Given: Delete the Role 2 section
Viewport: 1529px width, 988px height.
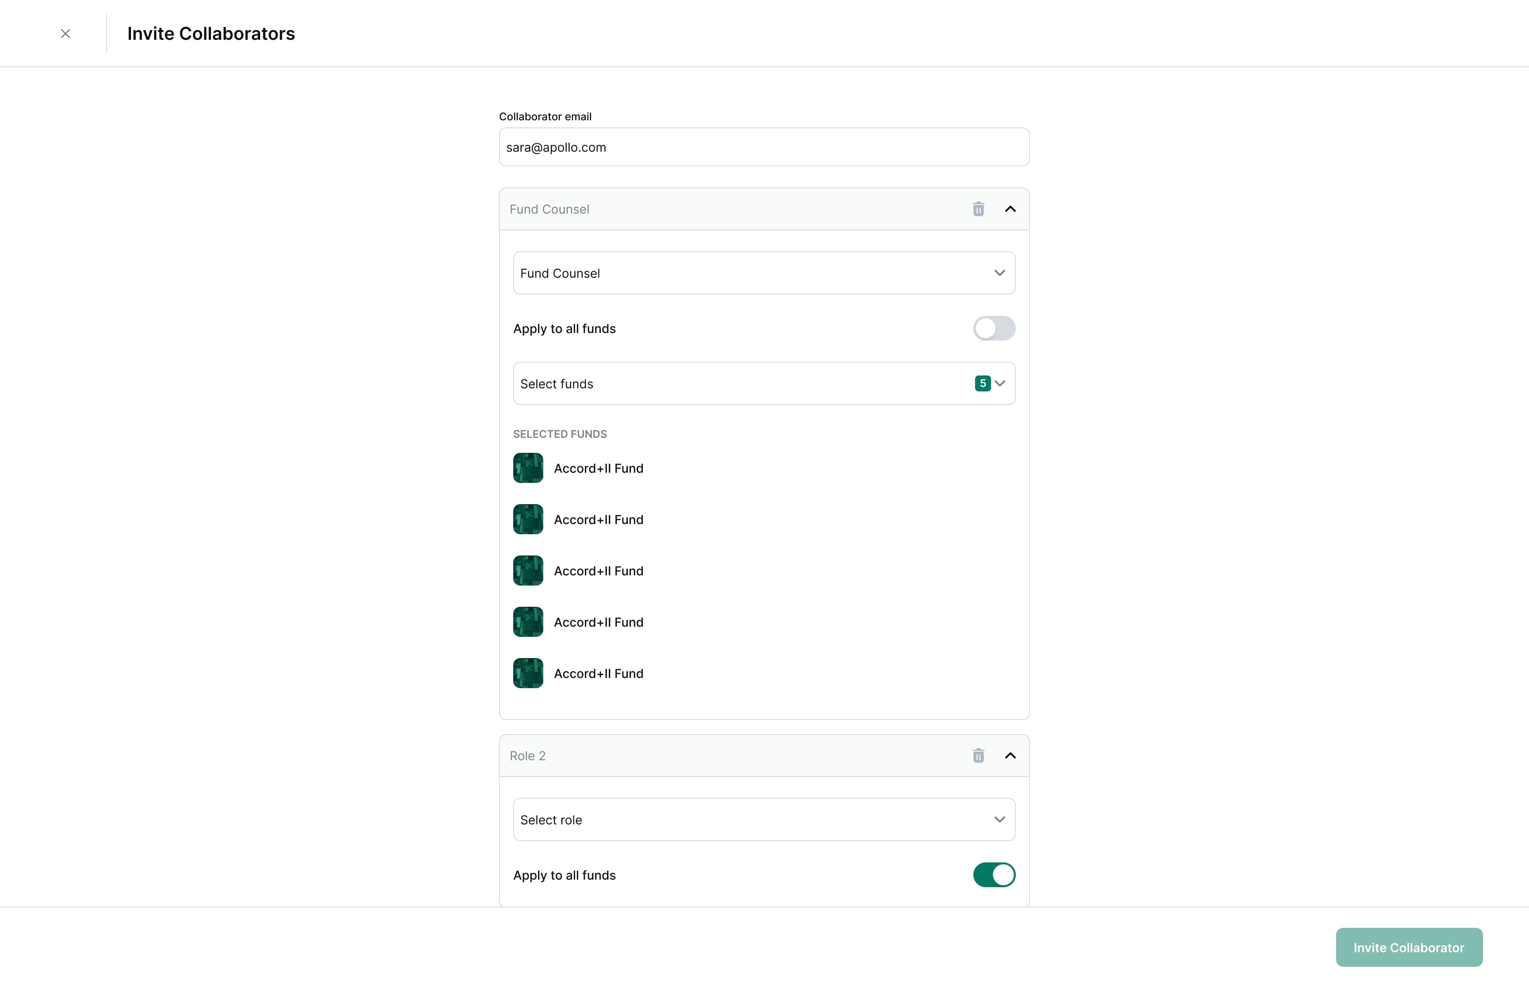Looking at the screenshot, I should pyautogui.click(x=978, y=756).
